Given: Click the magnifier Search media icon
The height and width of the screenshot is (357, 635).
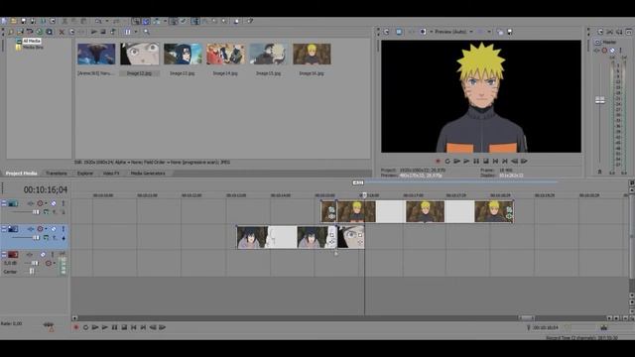Looking at the screenshot, I should 147,32.
